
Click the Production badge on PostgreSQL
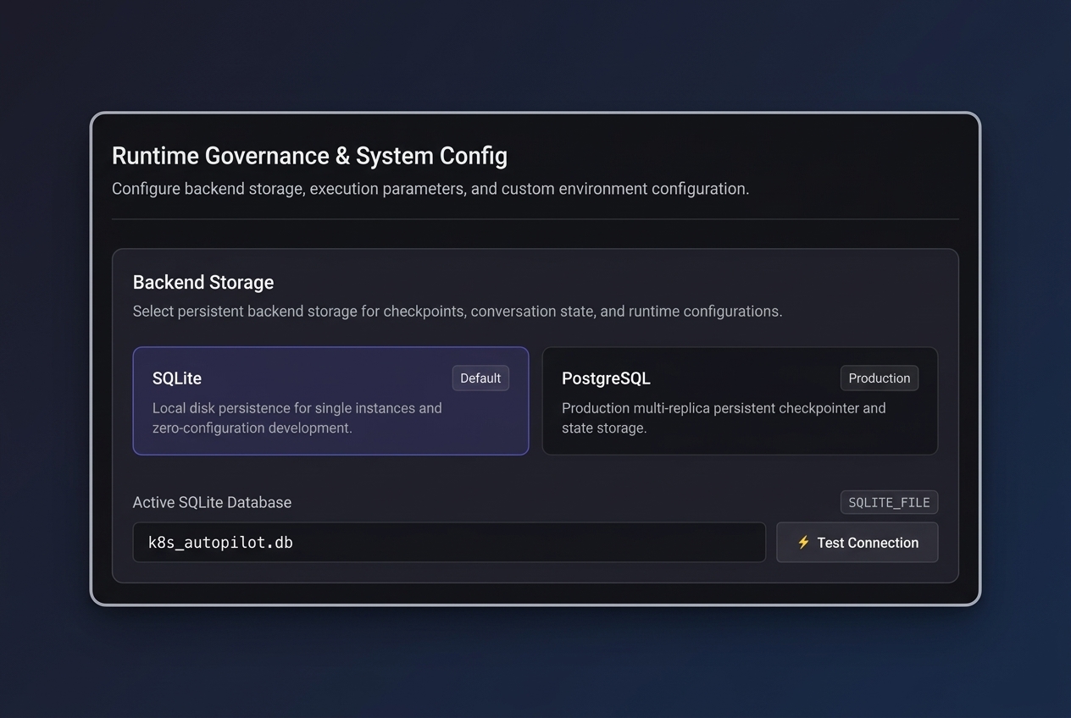[880, 378]
